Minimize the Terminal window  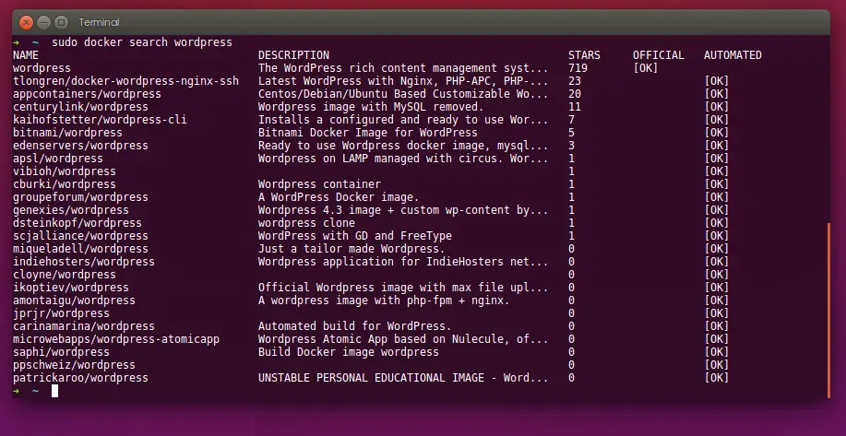(x=43, y=22)
